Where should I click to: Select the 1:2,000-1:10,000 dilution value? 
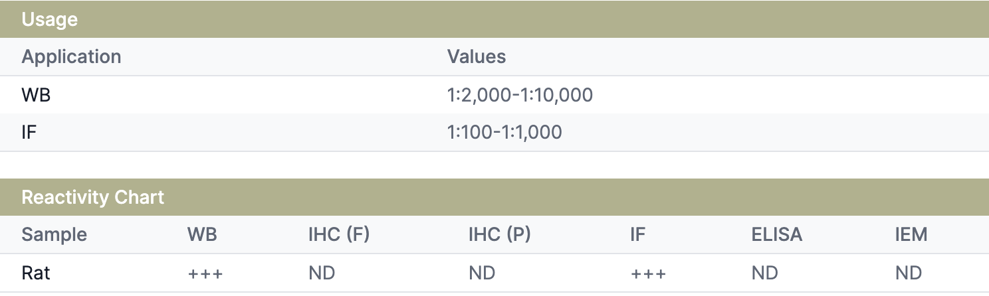pos(520,96)
